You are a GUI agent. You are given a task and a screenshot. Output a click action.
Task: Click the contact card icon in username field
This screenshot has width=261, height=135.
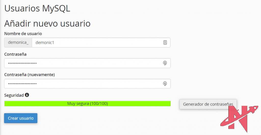click(165, 43)
